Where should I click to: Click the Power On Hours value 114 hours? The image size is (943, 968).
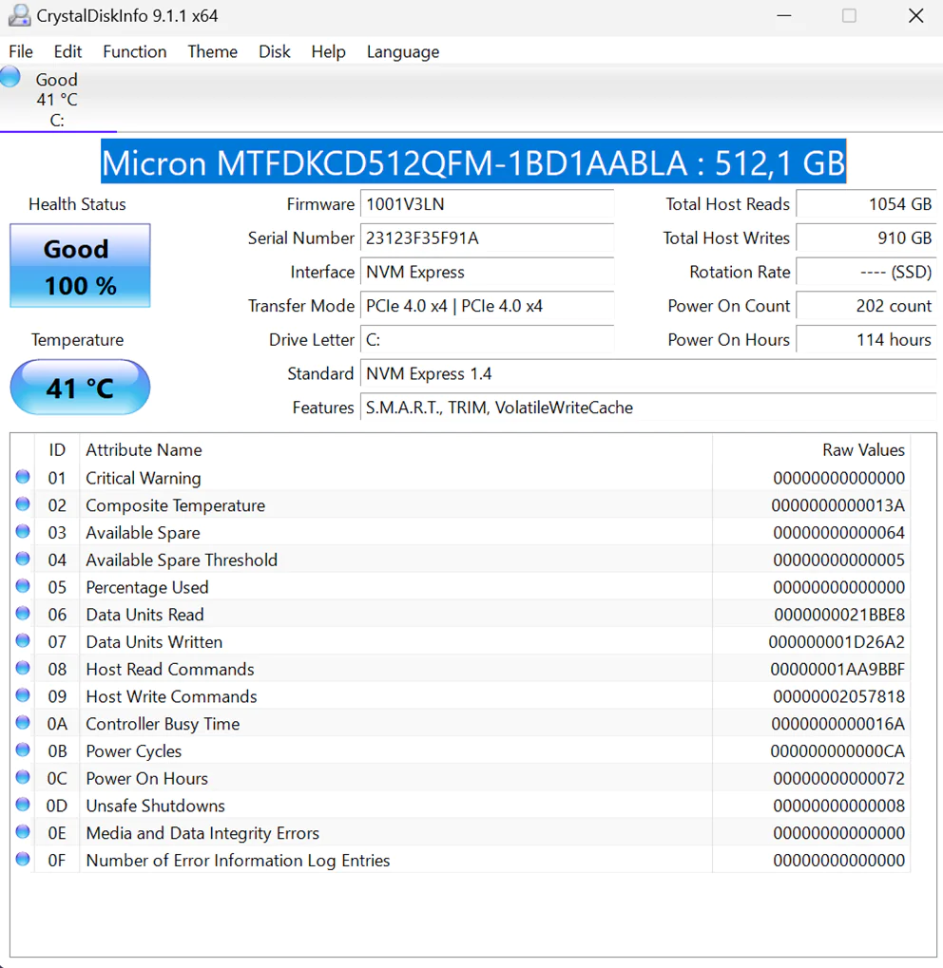pyautogui.click(x=866, y=340)
